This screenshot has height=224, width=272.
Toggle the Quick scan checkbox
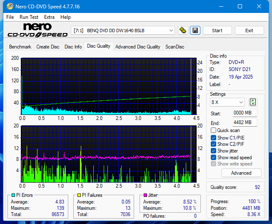[213, 130]
